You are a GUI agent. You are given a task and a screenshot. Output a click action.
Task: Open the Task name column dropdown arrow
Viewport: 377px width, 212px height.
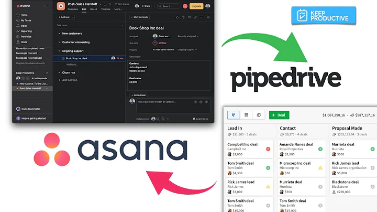[122, 25]
